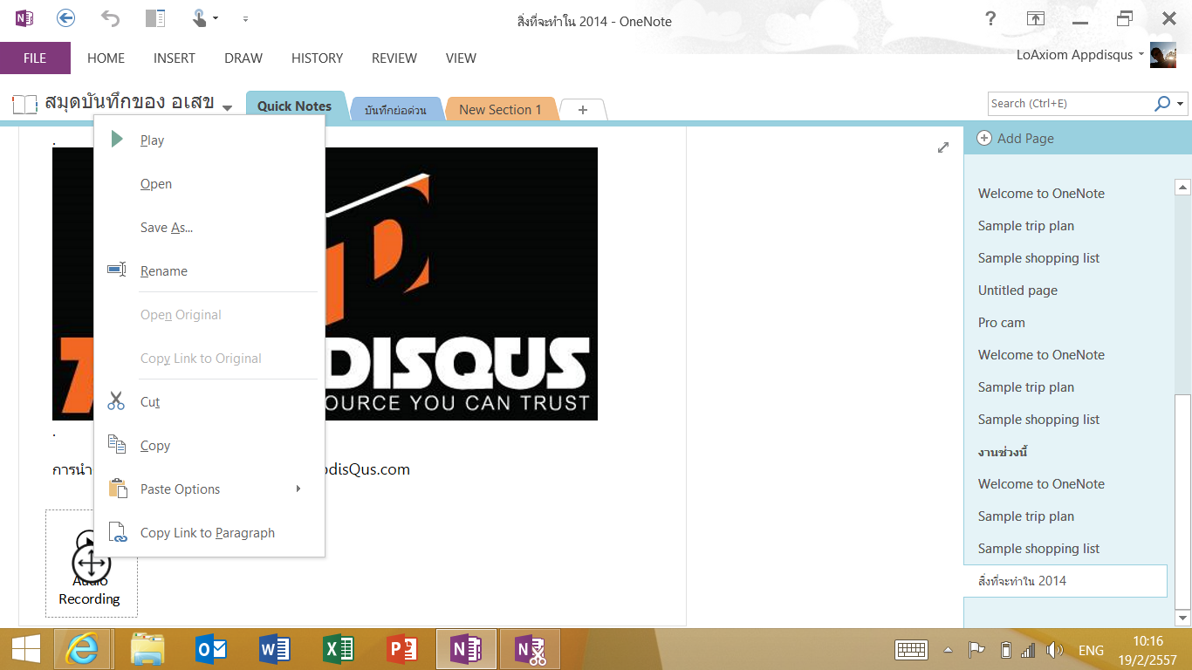Select the Audio Recording file icon
Image resolution: width=1192 pixels, height=670 pixels.
pos(91,563)
